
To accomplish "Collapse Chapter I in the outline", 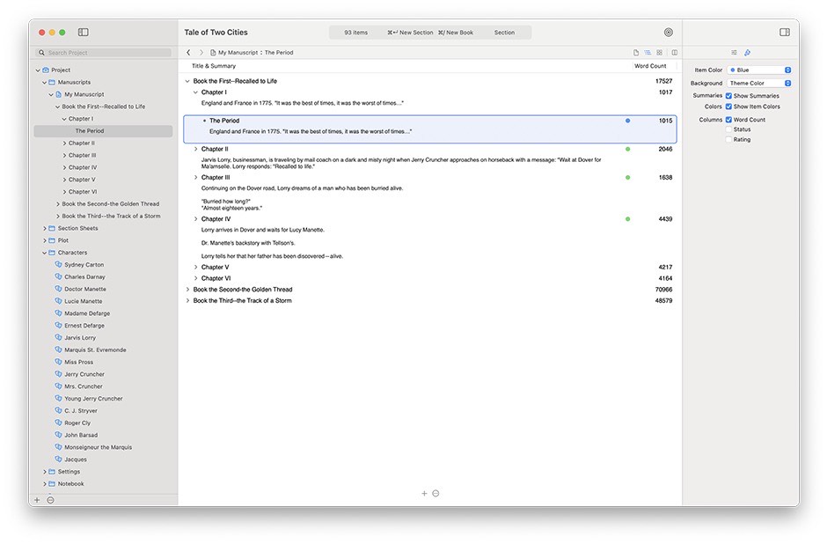I will click(195, 92).
